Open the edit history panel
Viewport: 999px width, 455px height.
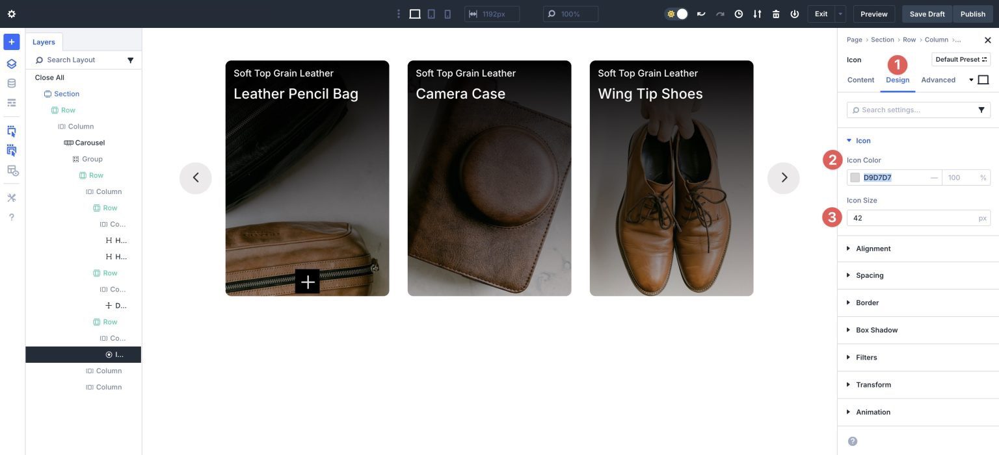coord(738,13)
